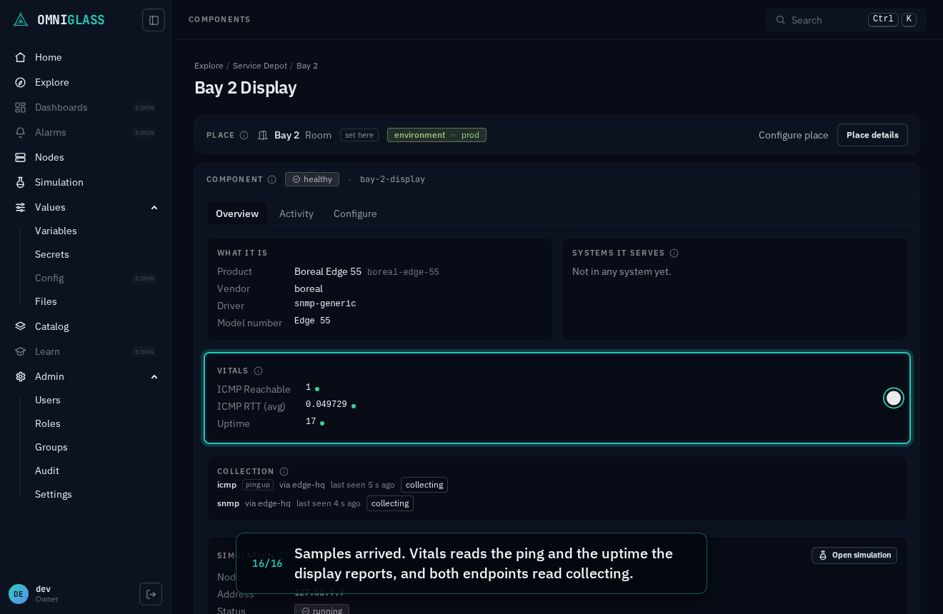Screen dimensions: 943x614
Task: Click the Vitals info icon
Action: (258, 371)
